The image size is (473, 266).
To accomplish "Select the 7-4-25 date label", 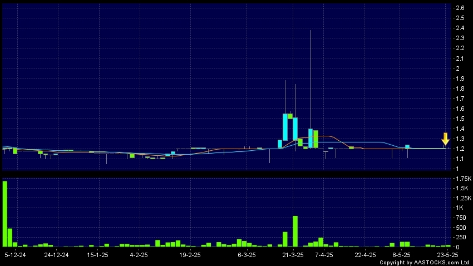I will 324,255.
